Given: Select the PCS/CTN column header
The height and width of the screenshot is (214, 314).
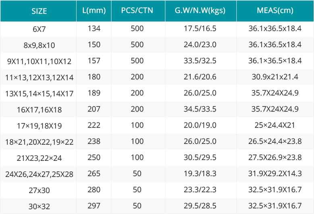Looking at the screenshot, I should pos(137,10).
